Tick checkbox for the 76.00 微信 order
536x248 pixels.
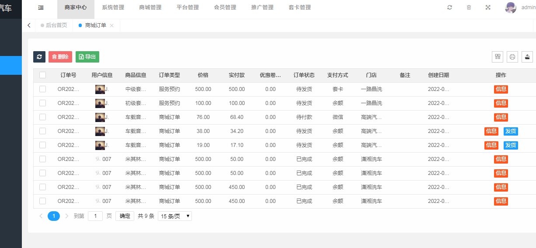point(42,117)
